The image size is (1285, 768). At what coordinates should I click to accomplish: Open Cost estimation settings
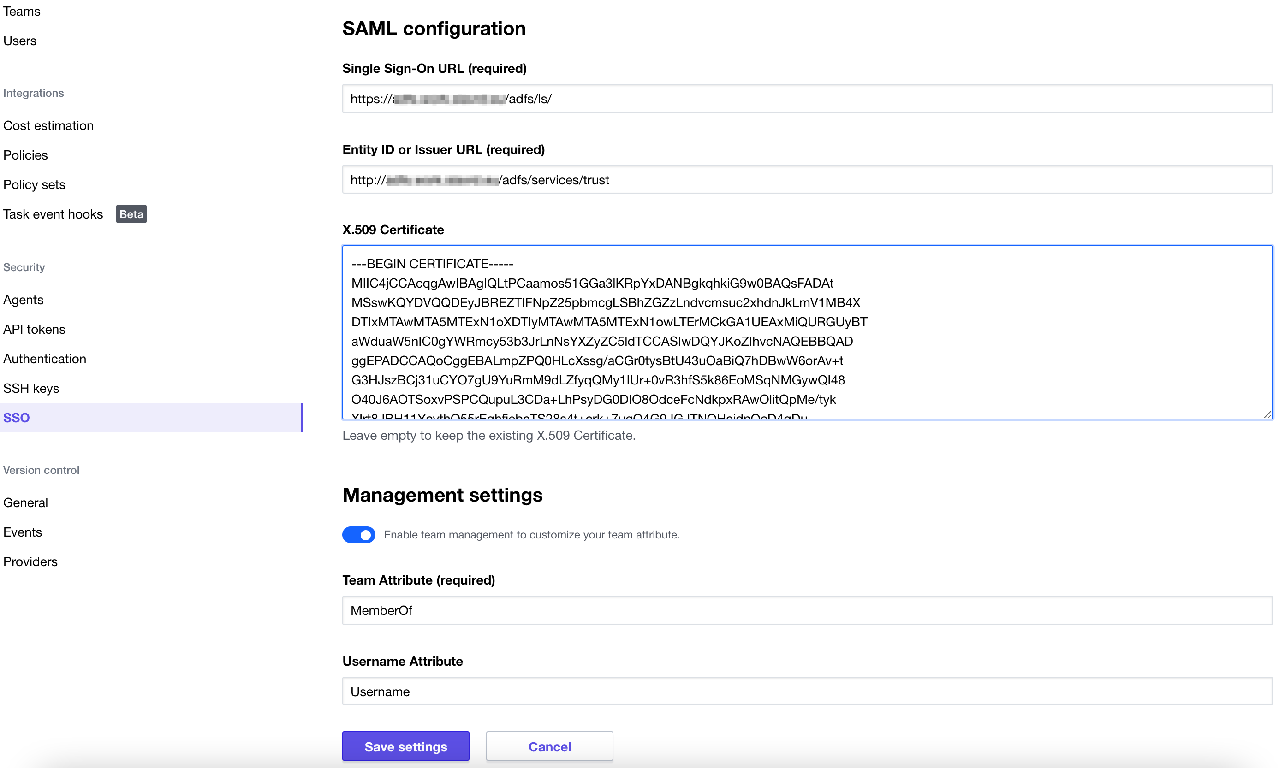[48, 126]
